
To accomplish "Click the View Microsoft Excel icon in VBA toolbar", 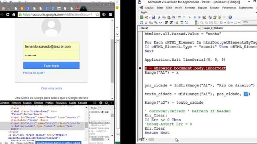I will 141,17.
